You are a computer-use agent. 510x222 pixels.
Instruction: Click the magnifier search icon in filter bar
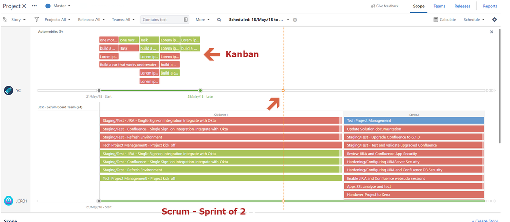tap(219, 20)
